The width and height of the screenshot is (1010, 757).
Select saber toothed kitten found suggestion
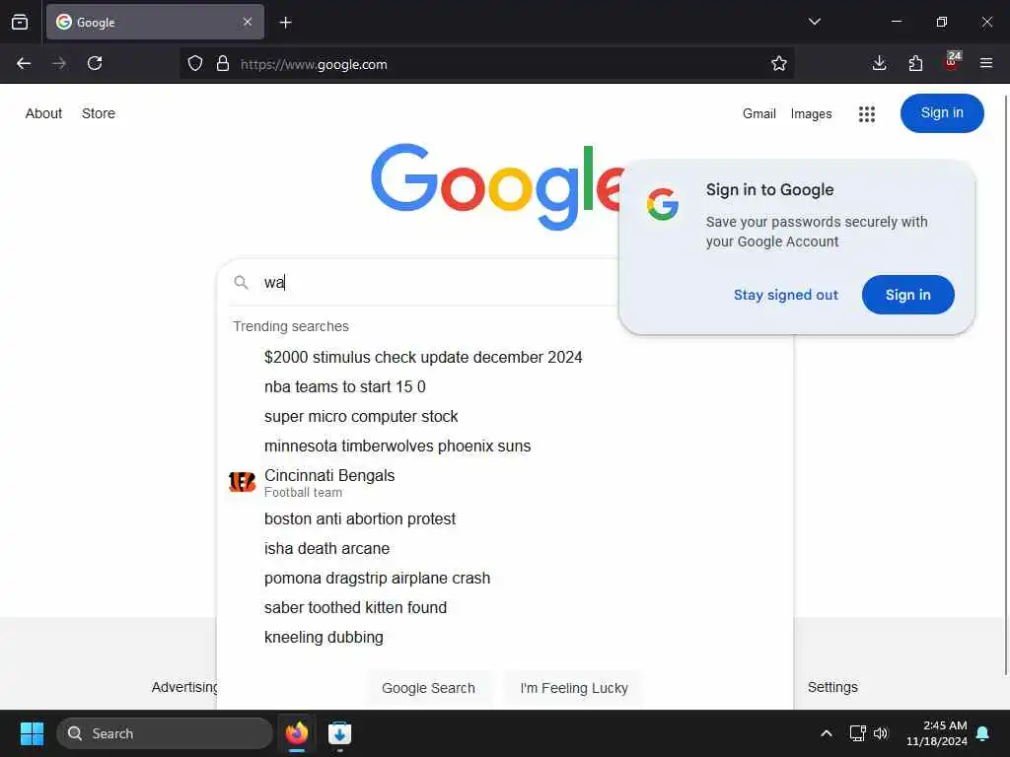355,607
